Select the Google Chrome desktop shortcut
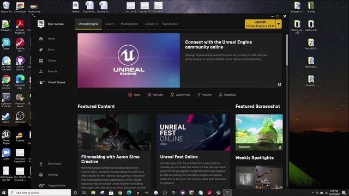 click(x=6, y=82)
